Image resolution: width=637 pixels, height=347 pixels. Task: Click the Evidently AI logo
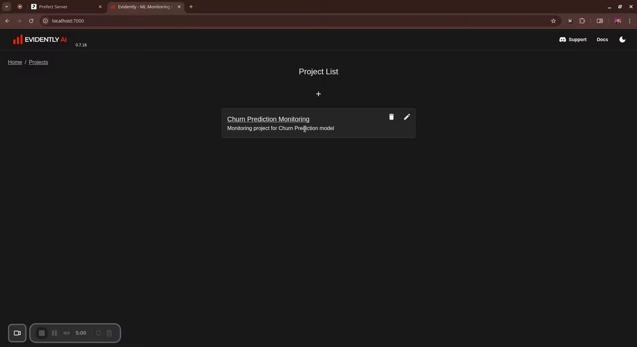[40, 40]
